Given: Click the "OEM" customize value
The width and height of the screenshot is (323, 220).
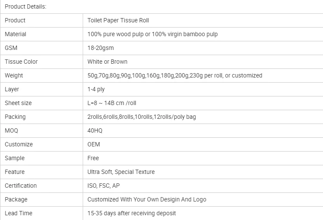Looking at the screenshot, I should pyautogui.click(x=93, y=144).
